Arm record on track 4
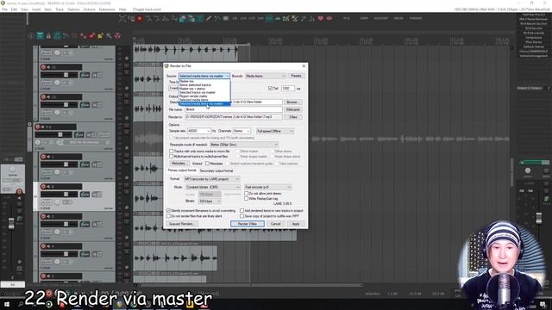Image resolution: width=552 pixels, height=310 pixels. coord(43,246)
